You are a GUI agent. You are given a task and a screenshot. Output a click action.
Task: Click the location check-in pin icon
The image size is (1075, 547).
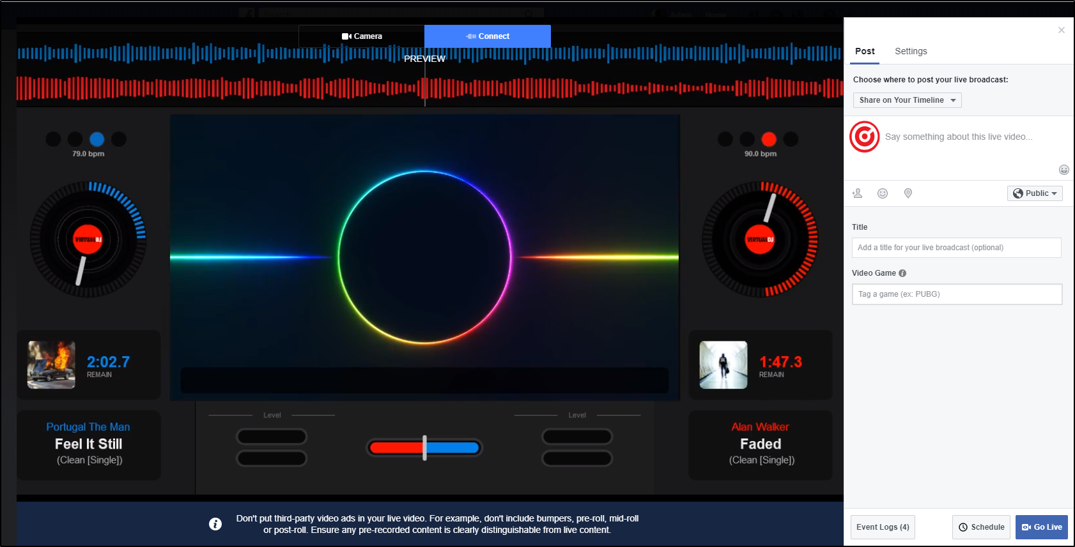(x=908, y=193)
